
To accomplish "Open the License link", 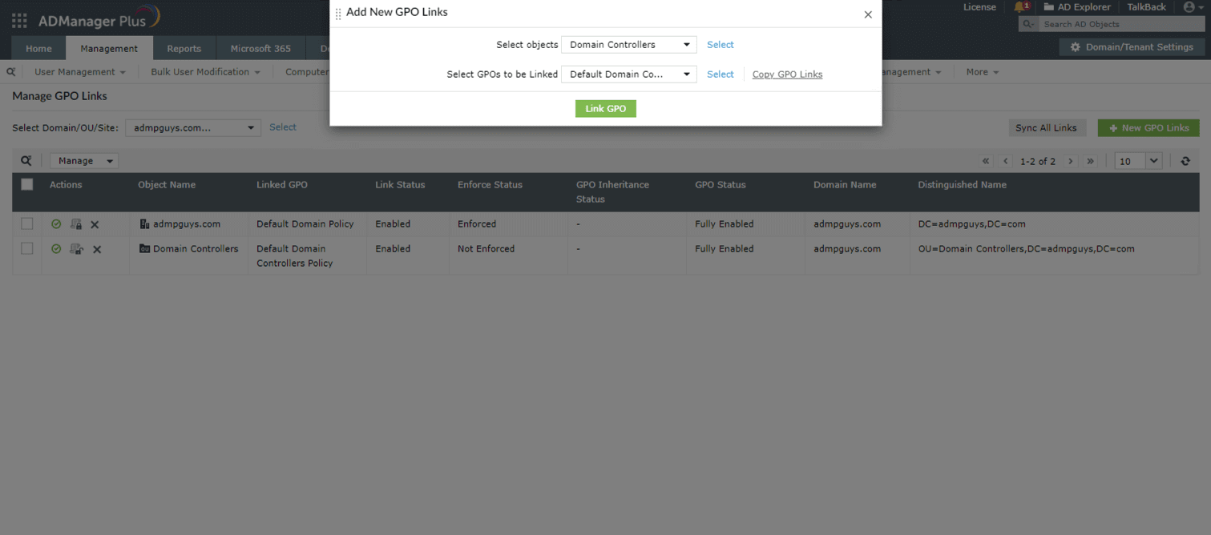I will [x=979, y=7].
